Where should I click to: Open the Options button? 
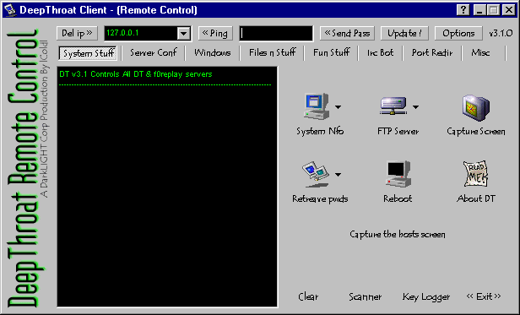pos(458,33)
